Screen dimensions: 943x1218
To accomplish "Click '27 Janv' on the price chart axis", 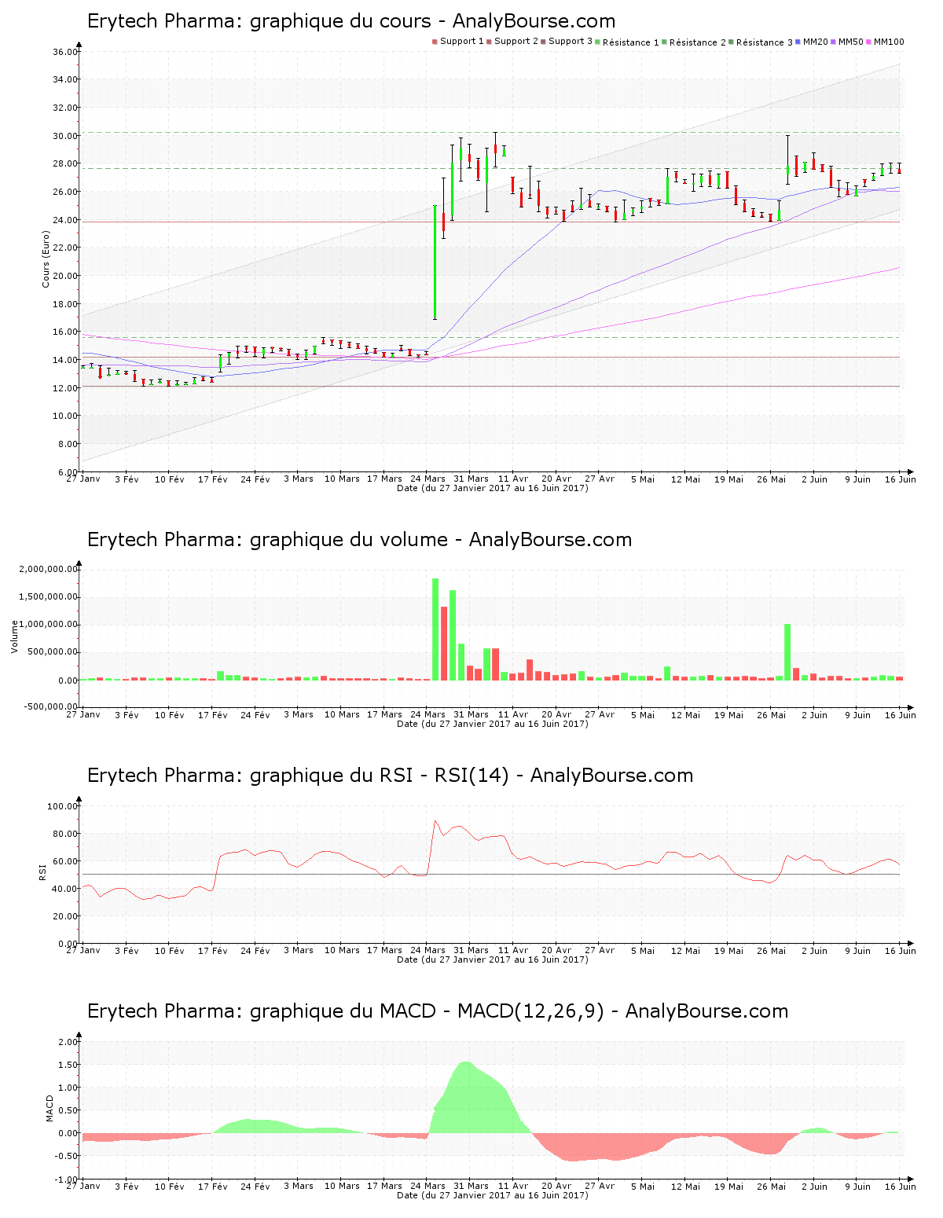I will tap(83, 479).
